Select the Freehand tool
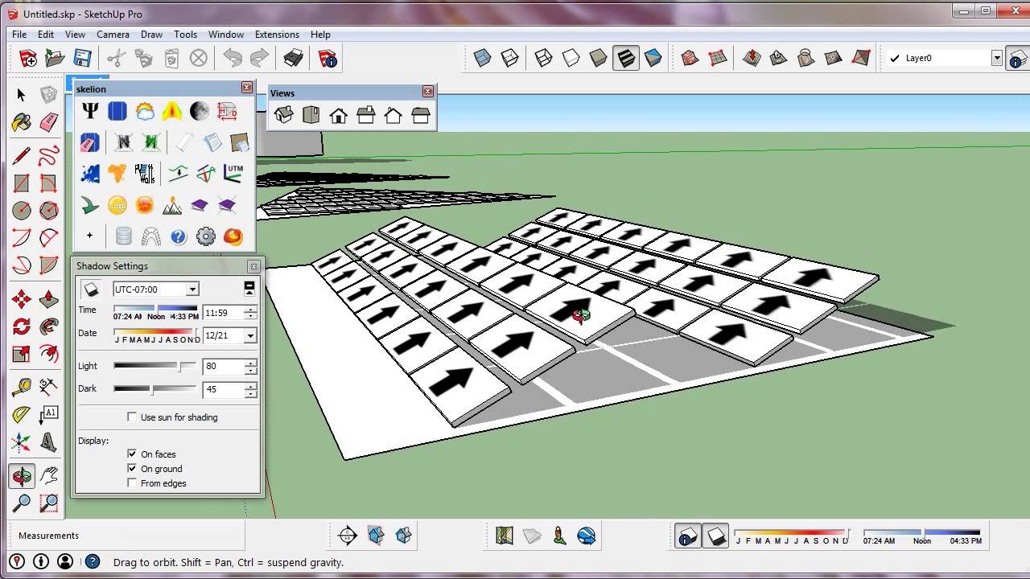1030x579 pixels. (49, 155)
